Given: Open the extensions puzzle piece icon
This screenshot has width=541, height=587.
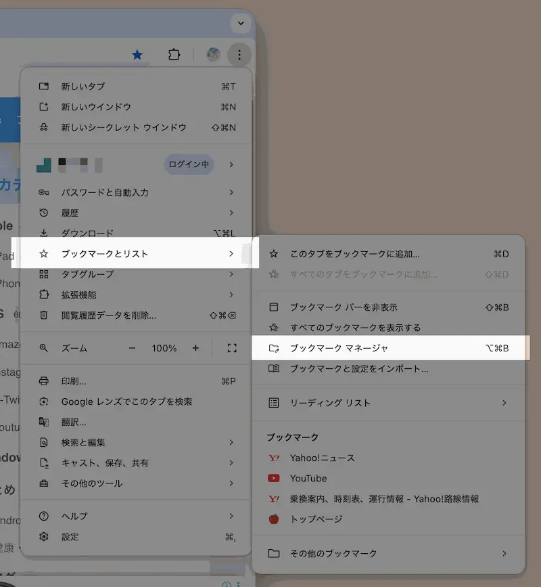Looking at the screenshot, I should tap(174, 55).
